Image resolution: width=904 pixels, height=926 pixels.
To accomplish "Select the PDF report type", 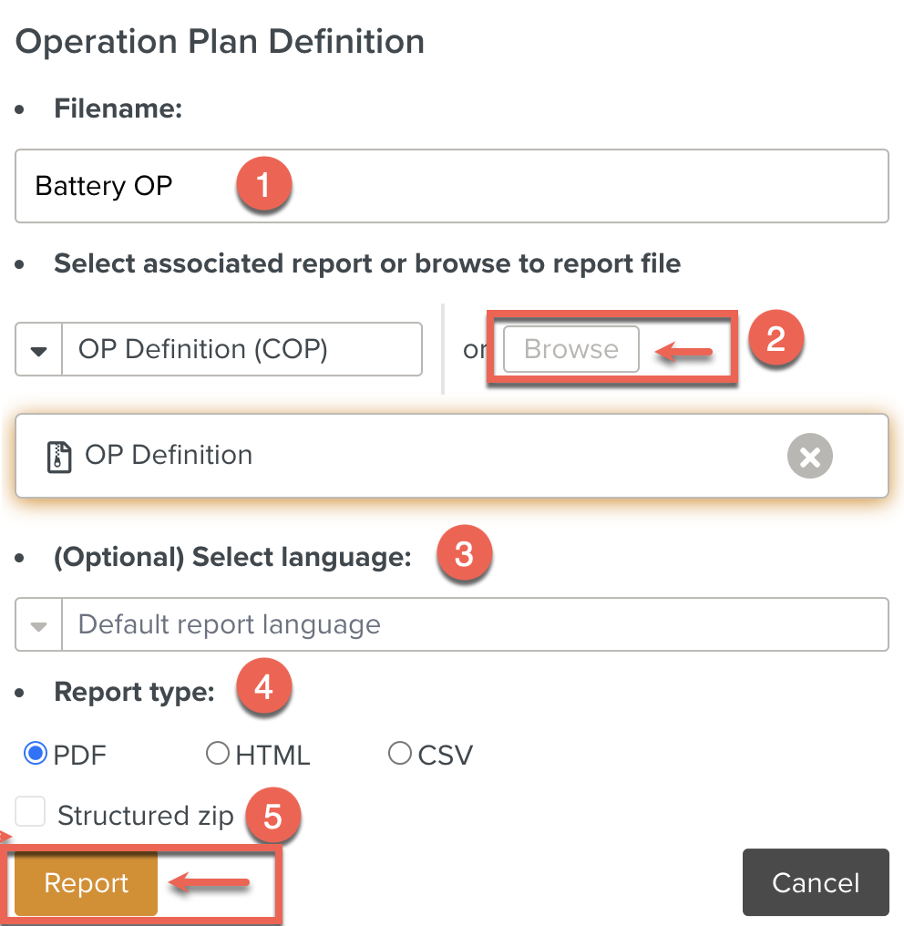I will (x=36, y=754).
